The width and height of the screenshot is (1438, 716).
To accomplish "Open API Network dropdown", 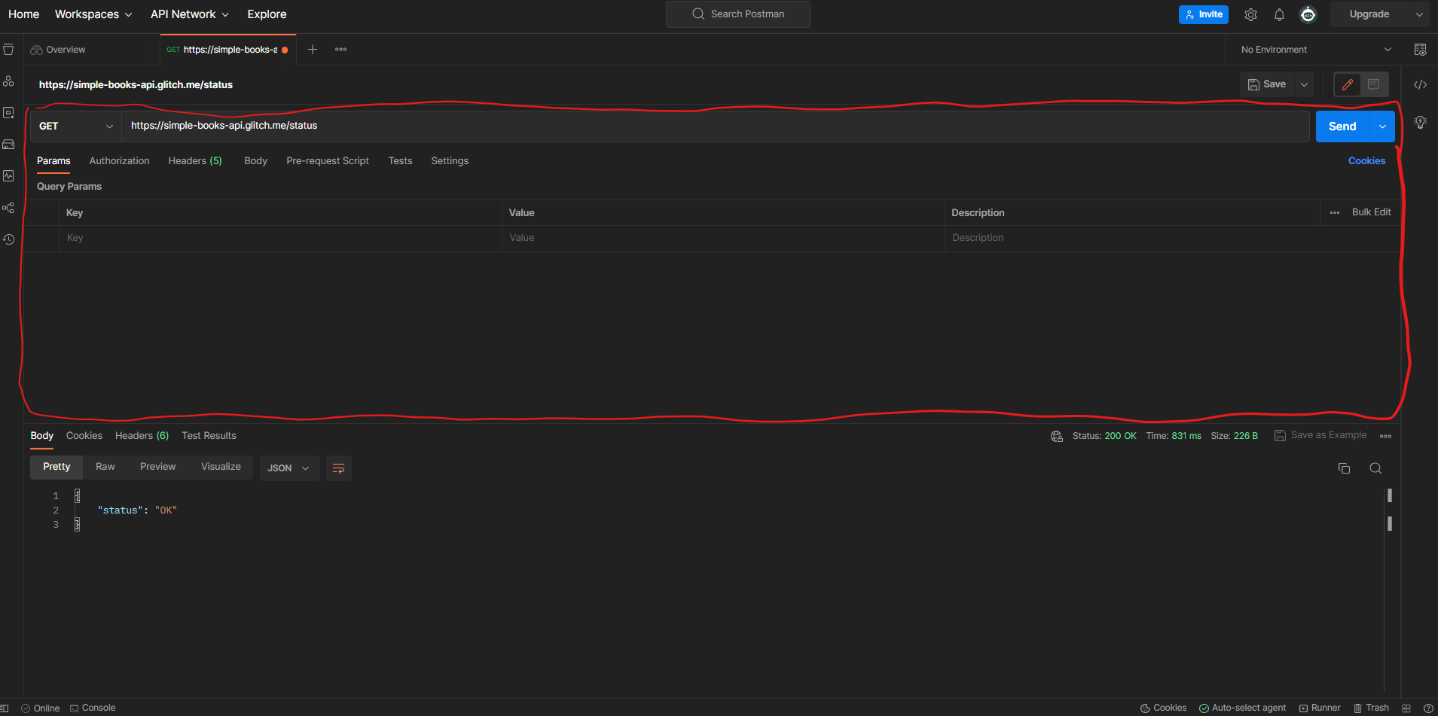I will click(x=189, y=14).
